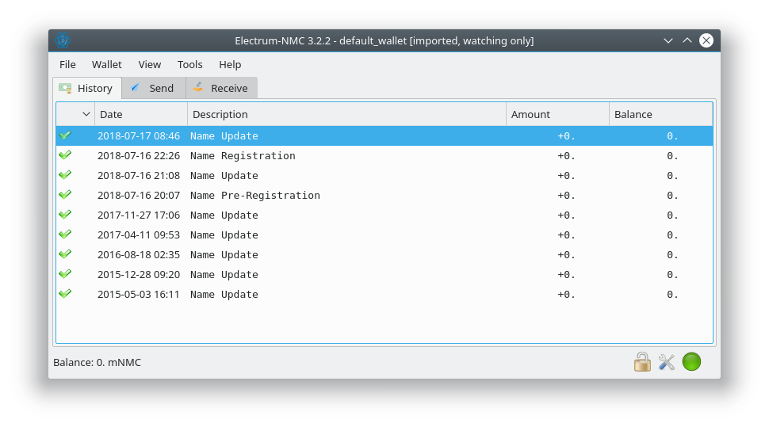Click the lock password icon in status bar
Viewport: 769px width, 427px height.
642,362
